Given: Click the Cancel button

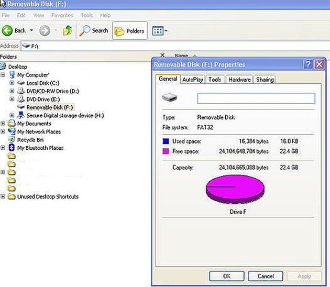Looking at the screenshot, I should pyautogui.click(x=266, y=276).
